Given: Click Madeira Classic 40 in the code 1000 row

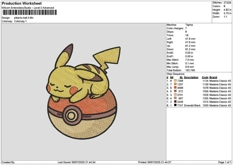Looking at the screenshot, I should tap(220, 105).
